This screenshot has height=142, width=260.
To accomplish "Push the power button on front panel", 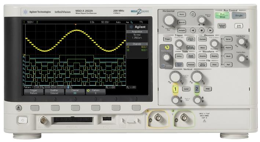I will coord(23,120).
